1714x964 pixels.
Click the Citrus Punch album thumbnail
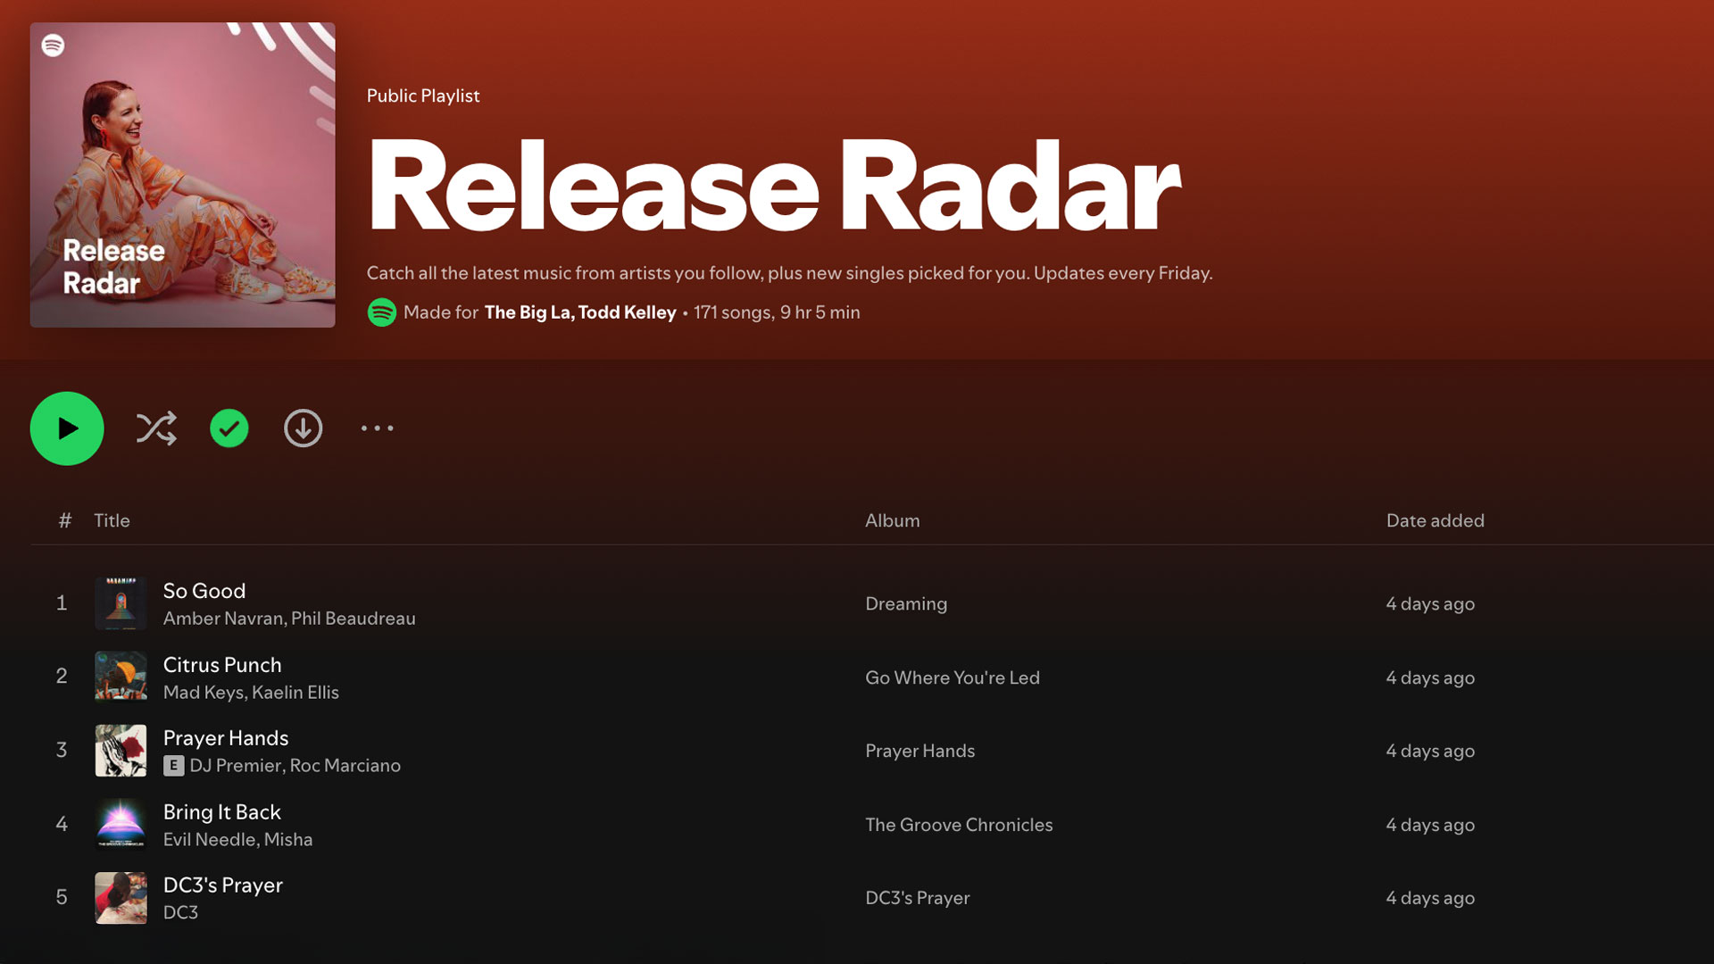point(121,677)
